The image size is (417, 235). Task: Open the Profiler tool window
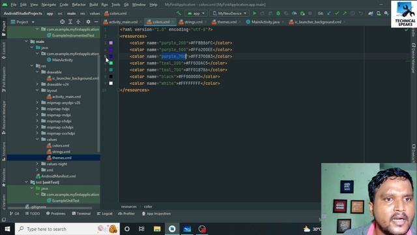coord(126,213)
